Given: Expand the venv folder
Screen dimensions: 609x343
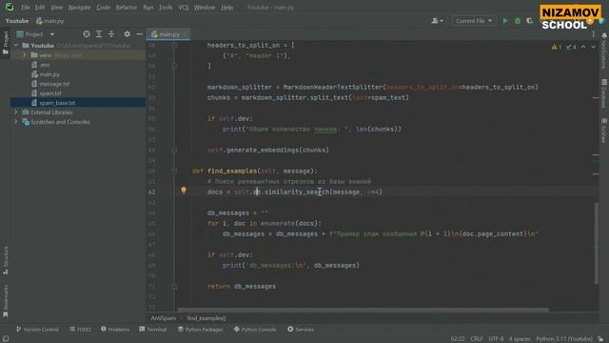Looking at the screenshot, I should pos(25,55).
